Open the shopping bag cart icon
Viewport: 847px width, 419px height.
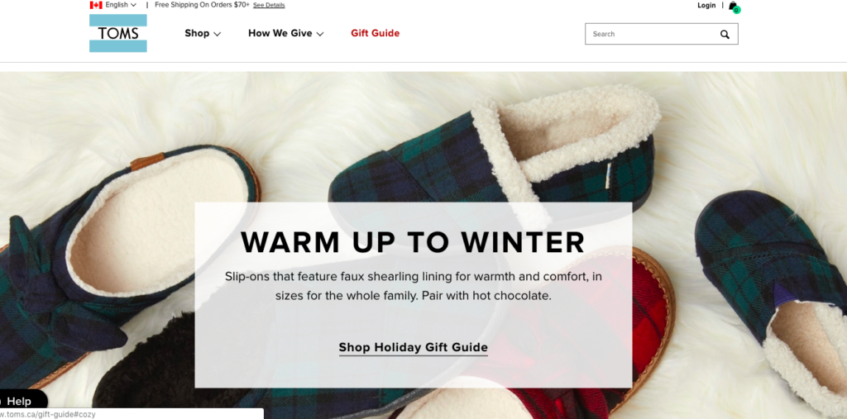[x=734, y=7]
